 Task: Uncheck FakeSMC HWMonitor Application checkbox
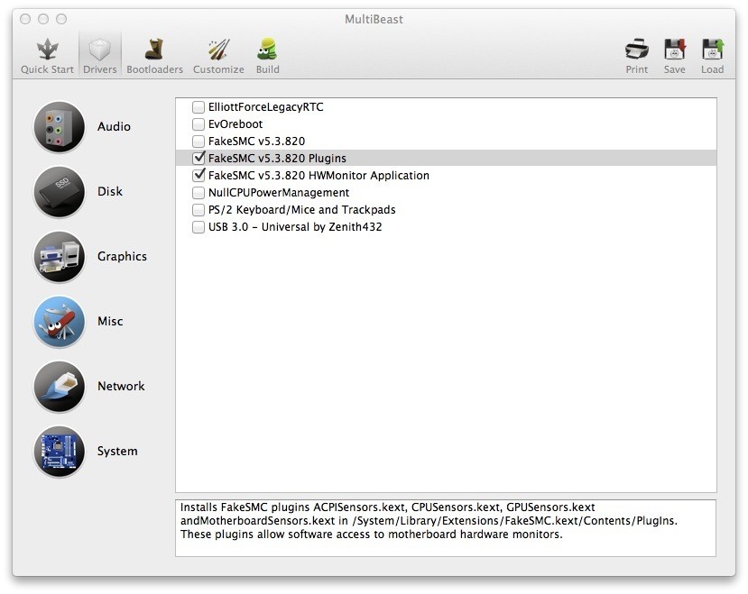click(199, 175)
